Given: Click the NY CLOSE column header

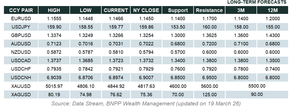Looking at the screenshot, I should [146, 10].
